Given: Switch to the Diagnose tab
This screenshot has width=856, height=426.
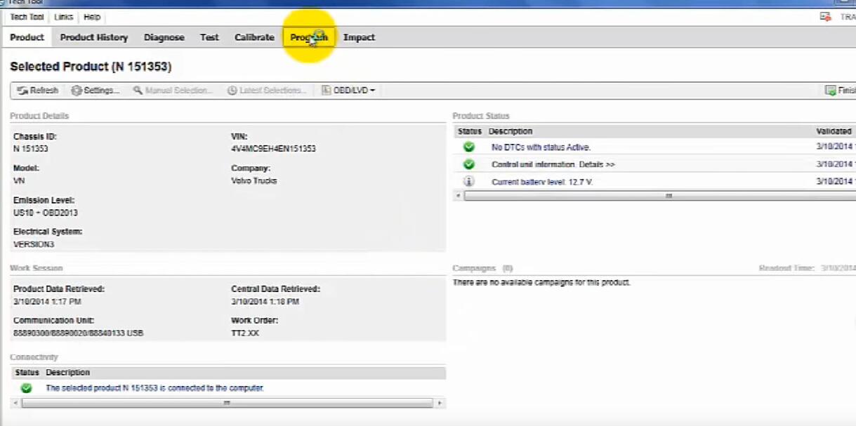Looking at the screenshot, I should [164, 37].
